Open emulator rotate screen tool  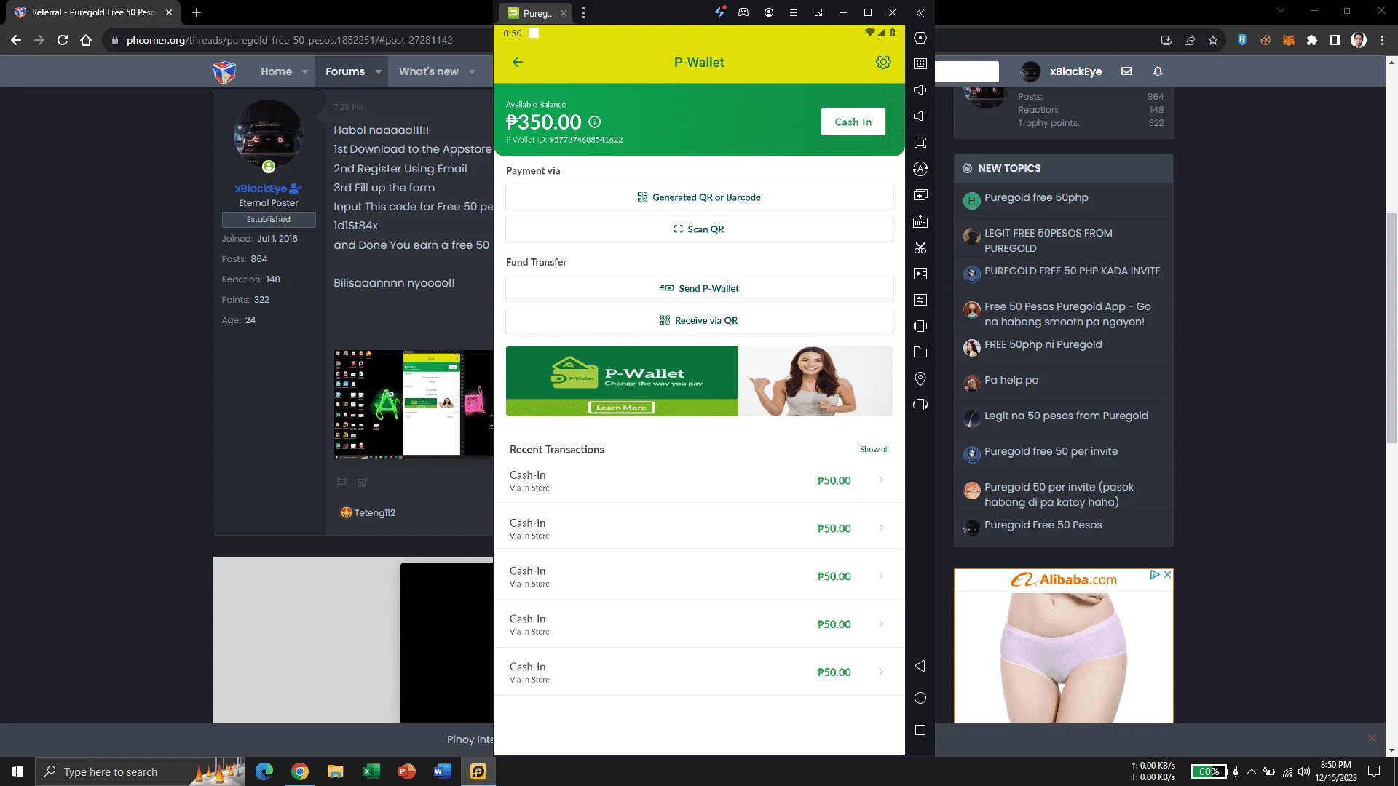pos(920,405)
